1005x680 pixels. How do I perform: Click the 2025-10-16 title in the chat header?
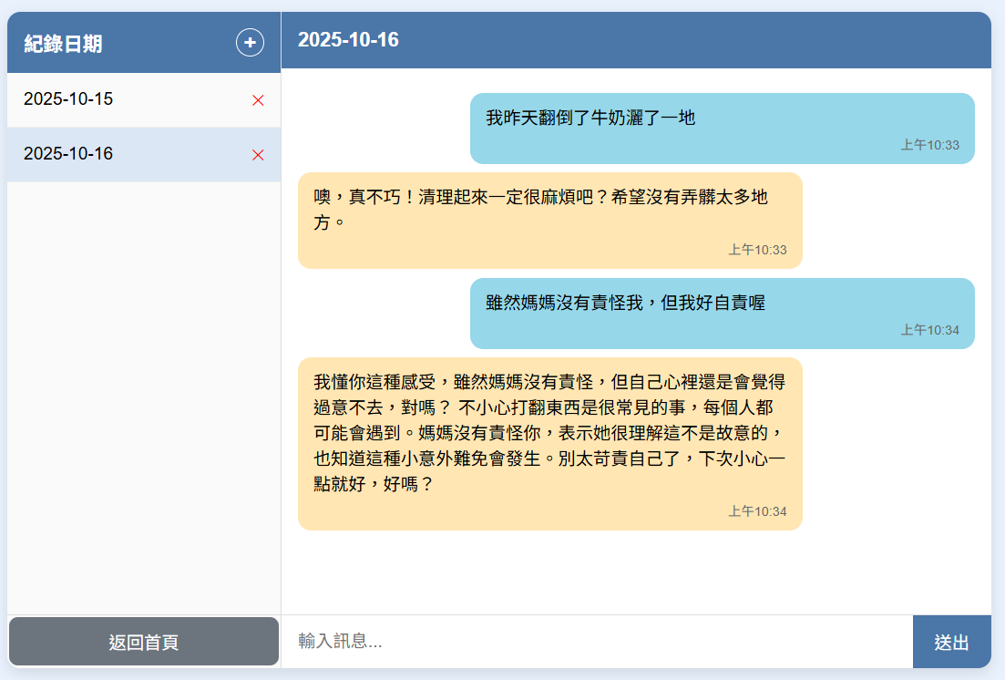click(x=348, y=40)
